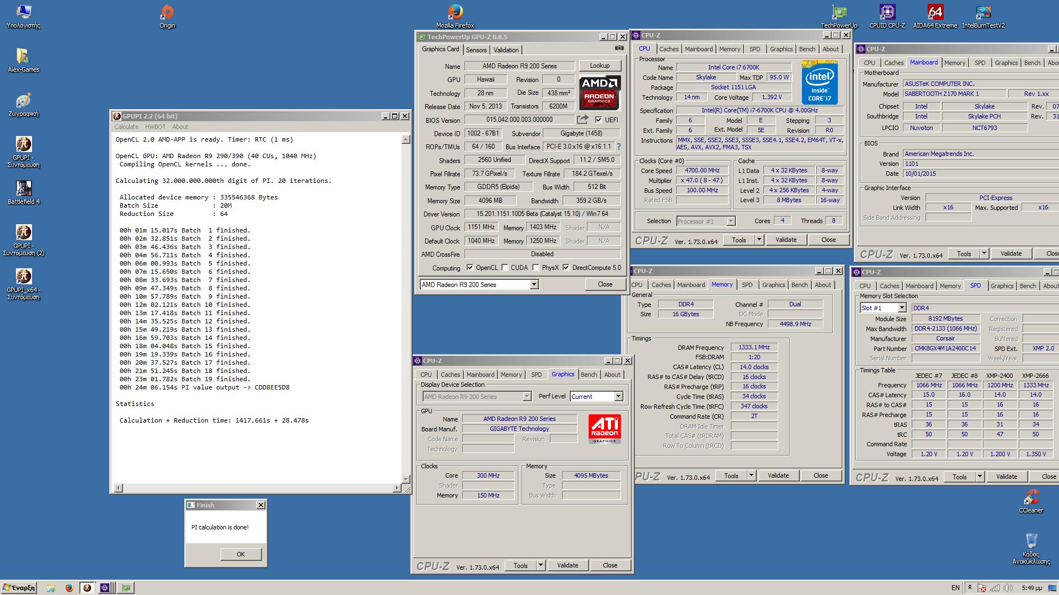The width and height of the screenshot is (1059, 595).
Task: Switch to Bench tab in CPU-Z CPU window
Action: point(807,49)
